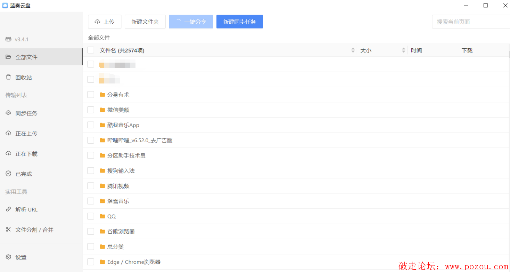Click the gear icon for 设置
The height and width of the screenshot is (272, 510).
point(8,257)
